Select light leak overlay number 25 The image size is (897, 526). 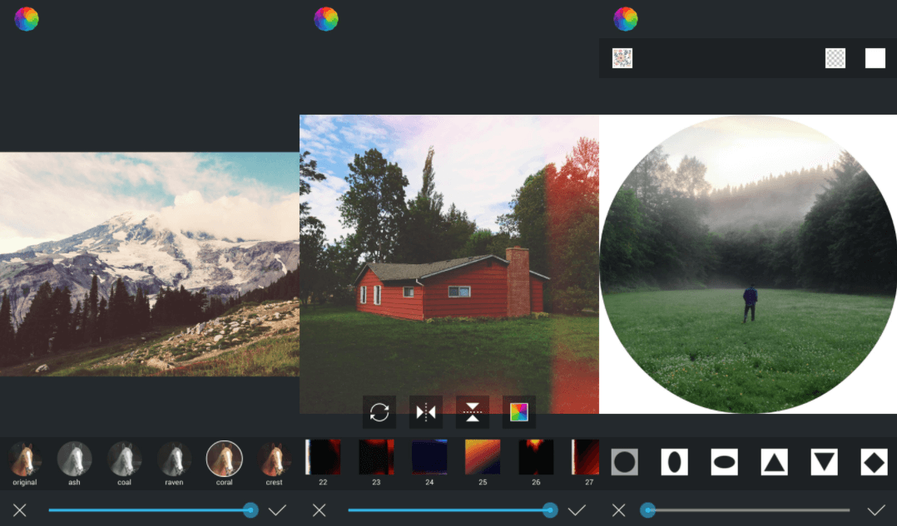[x=483, y=458]
